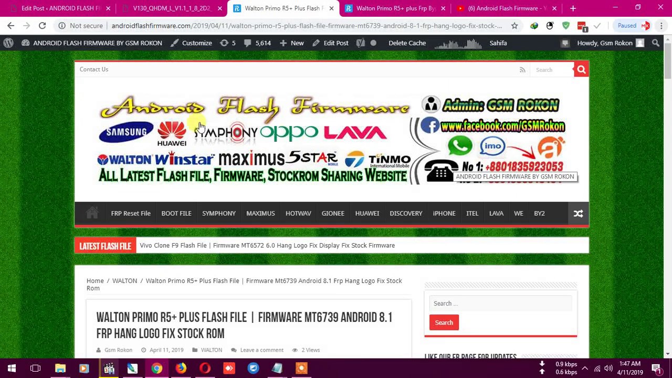Open the Yoast SEO admin bar icon
This screenshot has width=672, height=378.
360,43
